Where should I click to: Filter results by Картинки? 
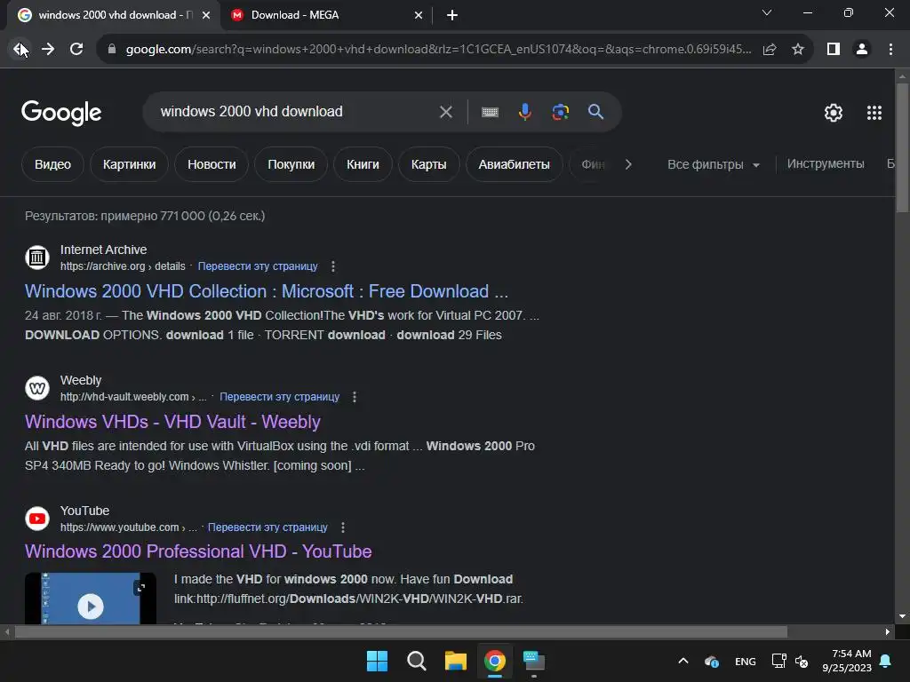[130, 164]
